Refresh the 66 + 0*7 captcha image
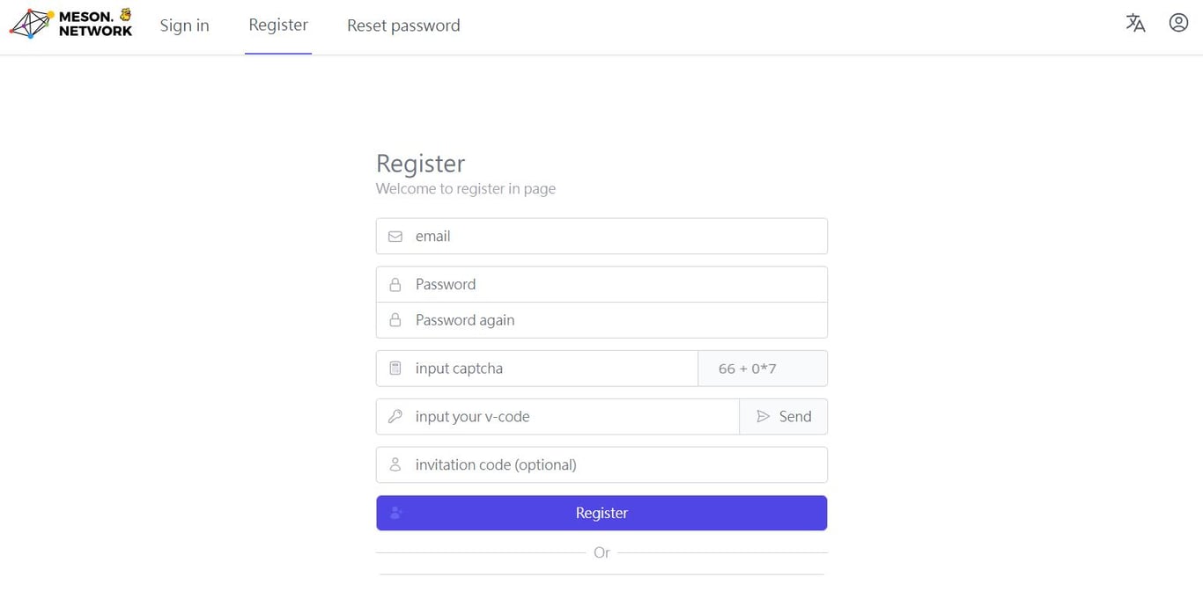Viewport: 1203px width, 599px height. 762,369
